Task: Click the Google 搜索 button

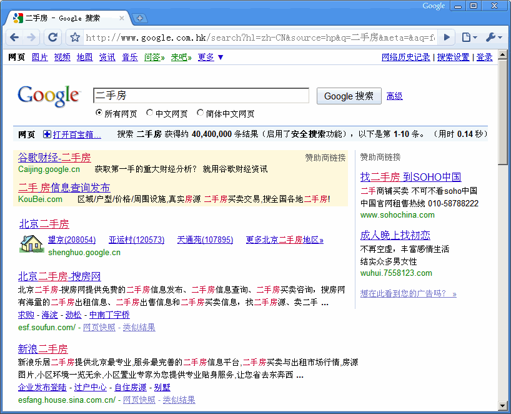Action: click(x=349, y=96)
